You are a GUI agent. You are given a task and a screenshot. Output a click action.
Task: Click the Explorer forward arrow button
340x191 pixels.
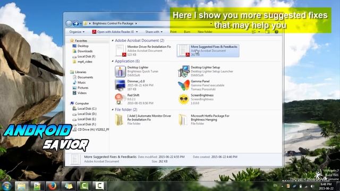pyautogui.click(x=75, y=23)
